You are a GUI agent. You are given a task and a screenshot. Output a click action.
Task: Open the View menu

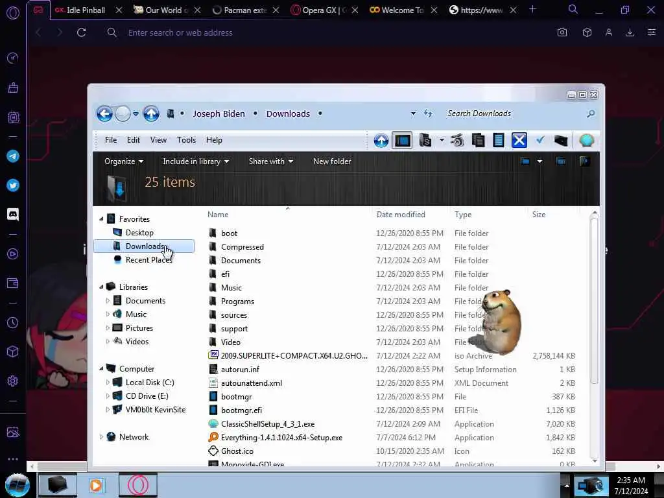(158, 140)
